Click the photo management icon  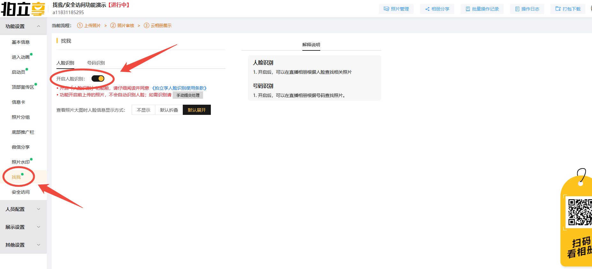pos(386,9)
